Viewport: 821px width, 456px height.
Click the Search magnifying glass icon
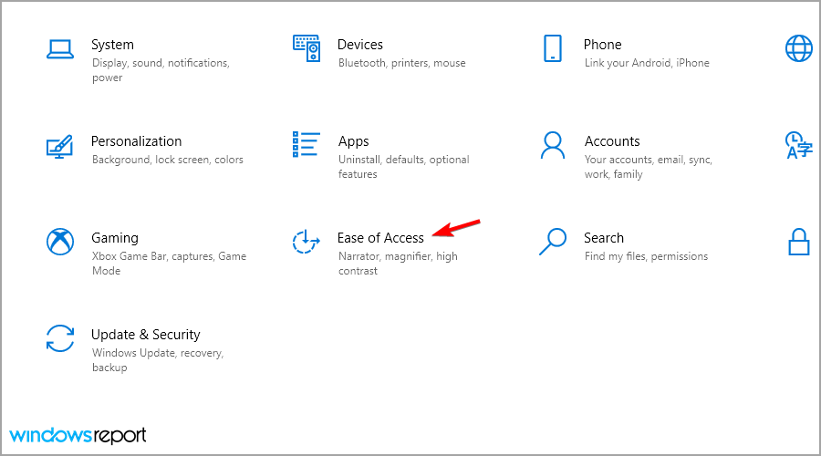click(553, 242)
